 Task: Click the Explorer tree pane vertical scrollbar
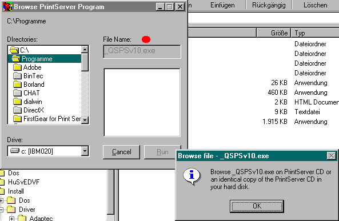pyautogui.click(x=111, y=195)
